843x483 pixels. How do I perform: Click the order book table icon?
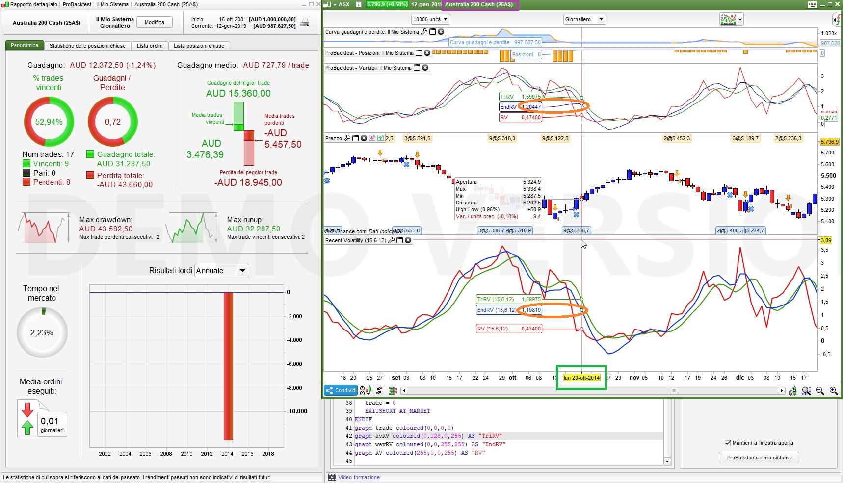click(x=393, y=391)
